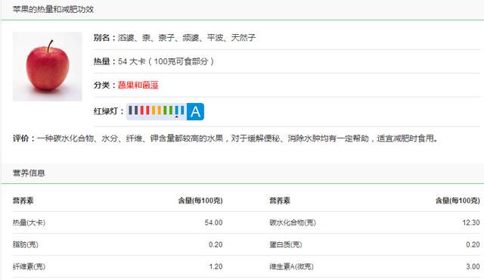Click the left 含量(每100克) column header
The image size is (484, 280).
(x=200, y=201)
